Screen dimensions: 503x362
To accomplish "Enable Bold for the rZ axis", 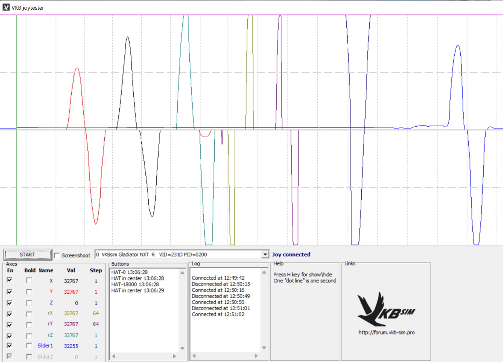I will click(x=29, y=335).
